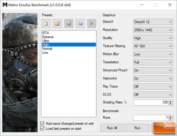177x136 pixels.
Task: Select the RTX preset
Action: tap(69, 33)
